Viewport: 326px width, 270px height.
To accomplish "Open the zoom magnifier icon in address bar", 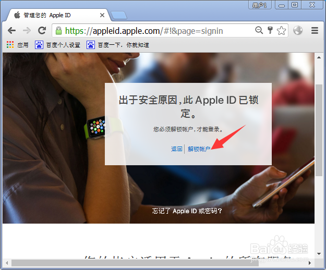I will (x=259, y=30).
